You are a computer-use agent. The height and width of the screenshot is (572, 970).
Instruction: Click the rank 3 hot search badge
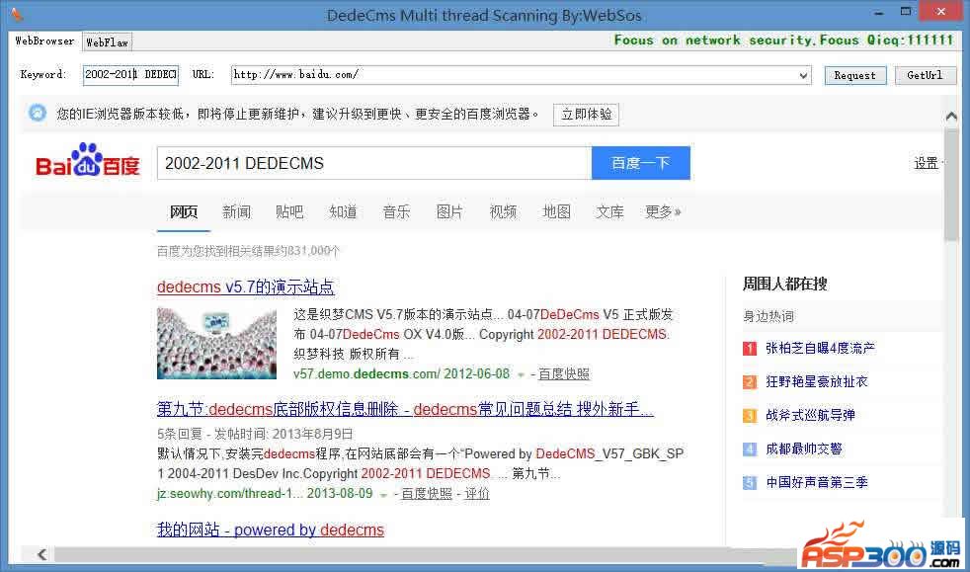750,416
